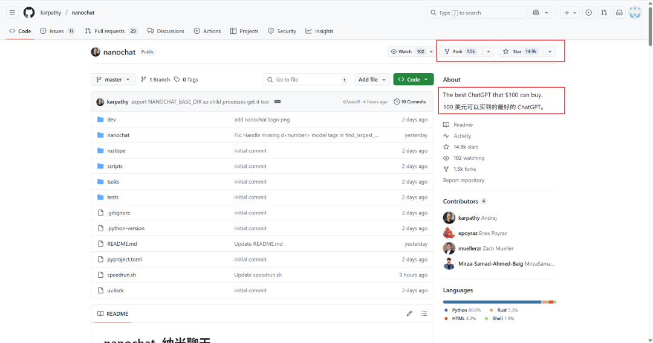Click the Star button
Viewport: 653px width, 343px height.
(521, 51)
